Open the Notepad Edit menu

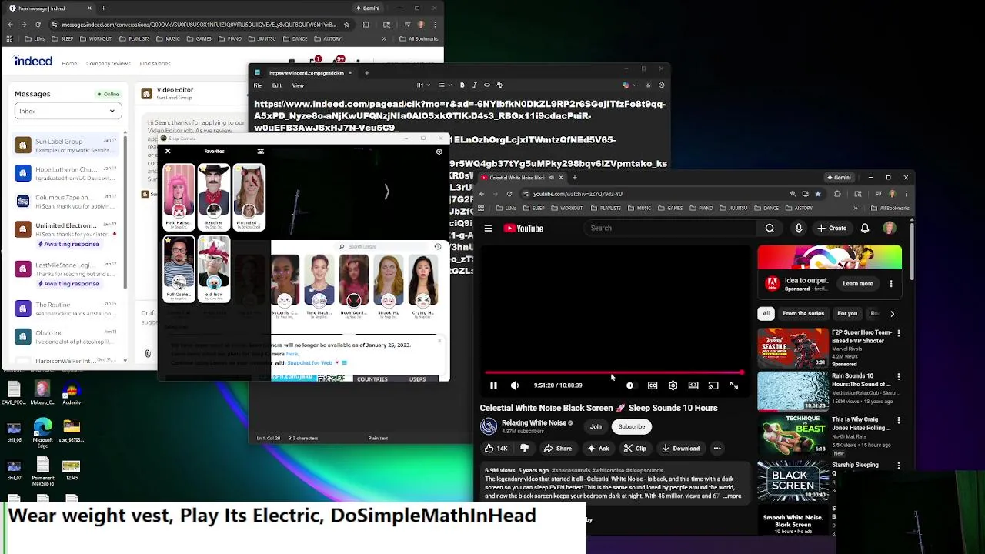[277, 85]
